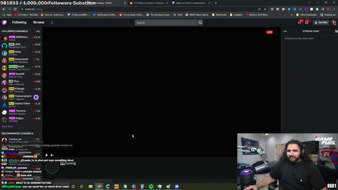The image size is (338, 190).
Task: Switch to the ludwig - Twitch tab
Action: click(x=107, y=3)
